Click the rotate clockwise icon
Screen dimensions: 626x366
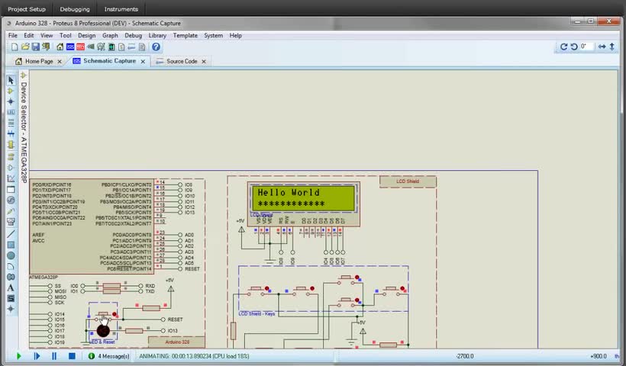click(x=564, y=47)
